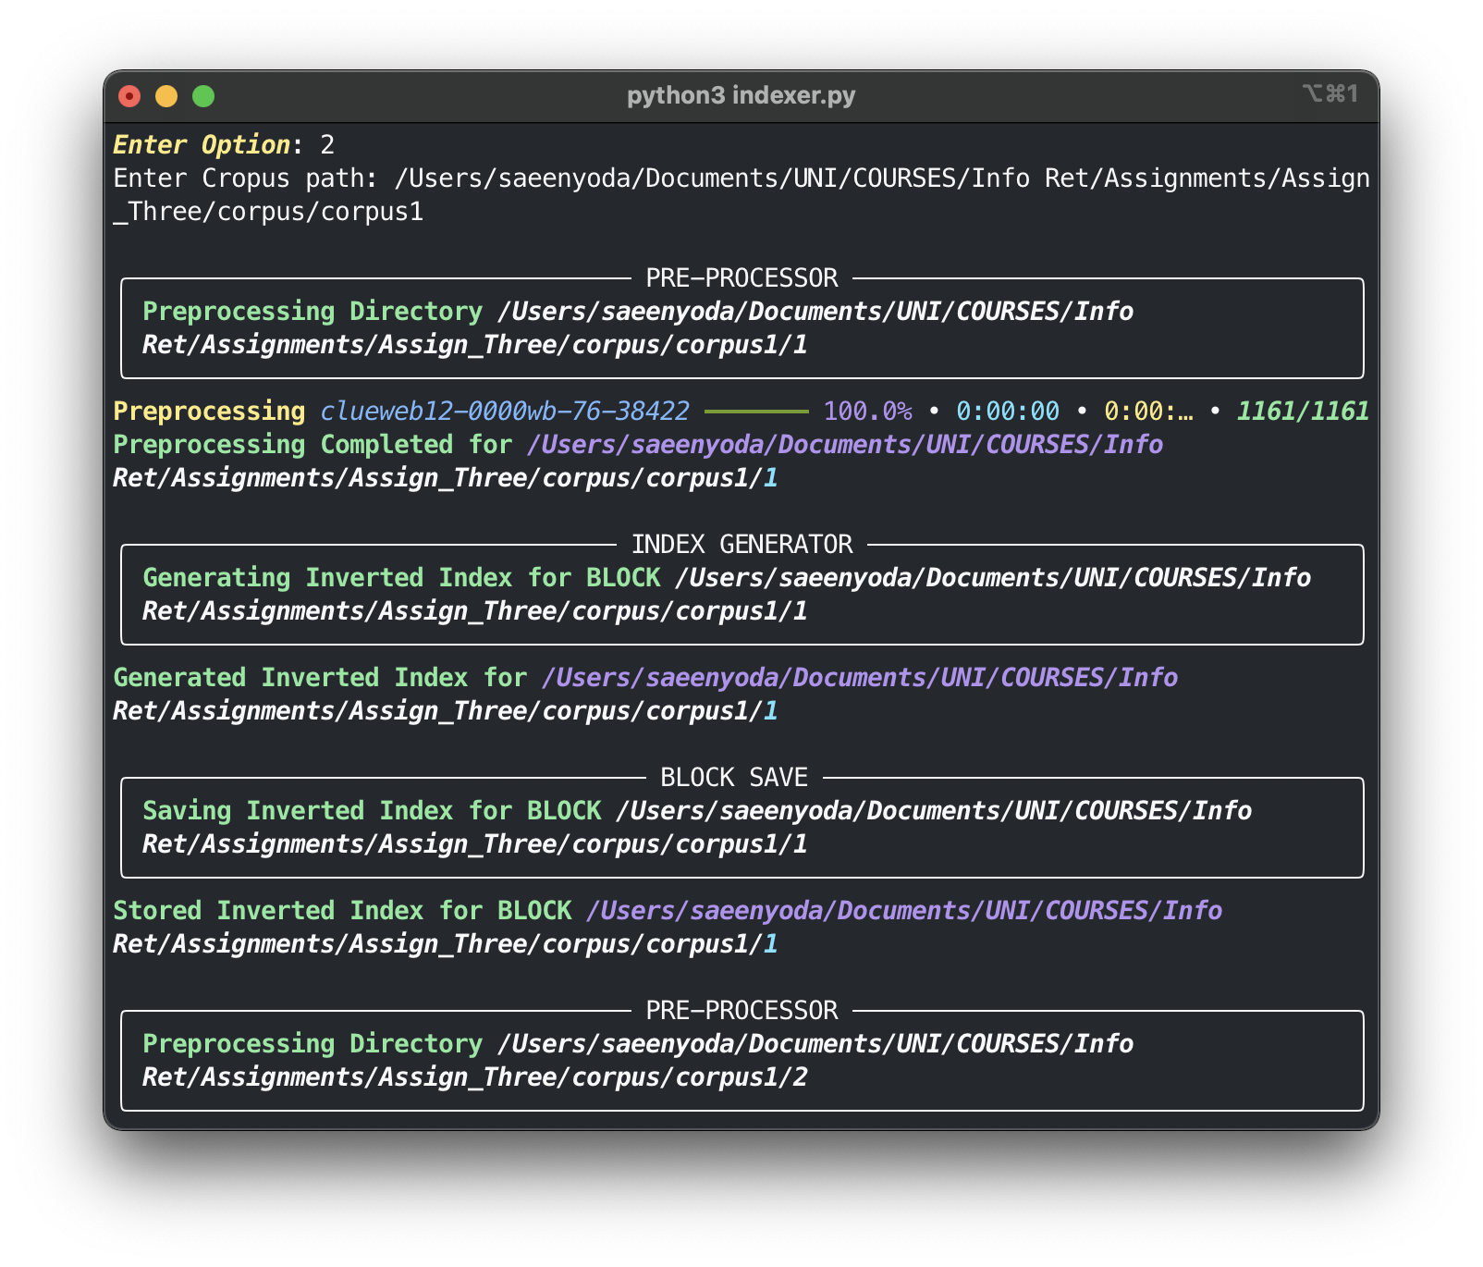Click '_Three/corpus/corpus1' on the input path line
Image resolution: width=1483 pixels, height=1267 pixels.
[268, 212]
